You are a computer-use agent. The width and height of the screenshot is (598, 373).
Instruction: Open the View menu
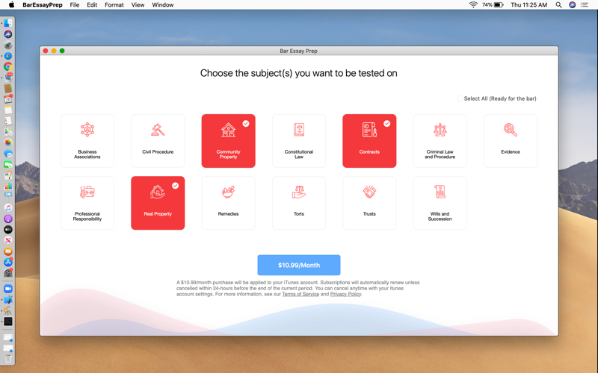(x=138, y=5)
